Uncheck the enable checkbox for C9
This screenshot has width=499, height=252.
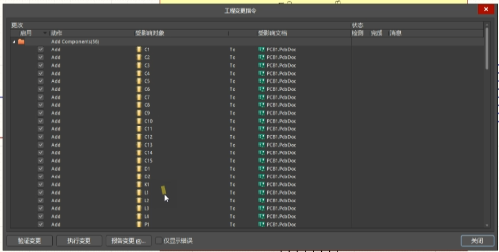[40, 113]
